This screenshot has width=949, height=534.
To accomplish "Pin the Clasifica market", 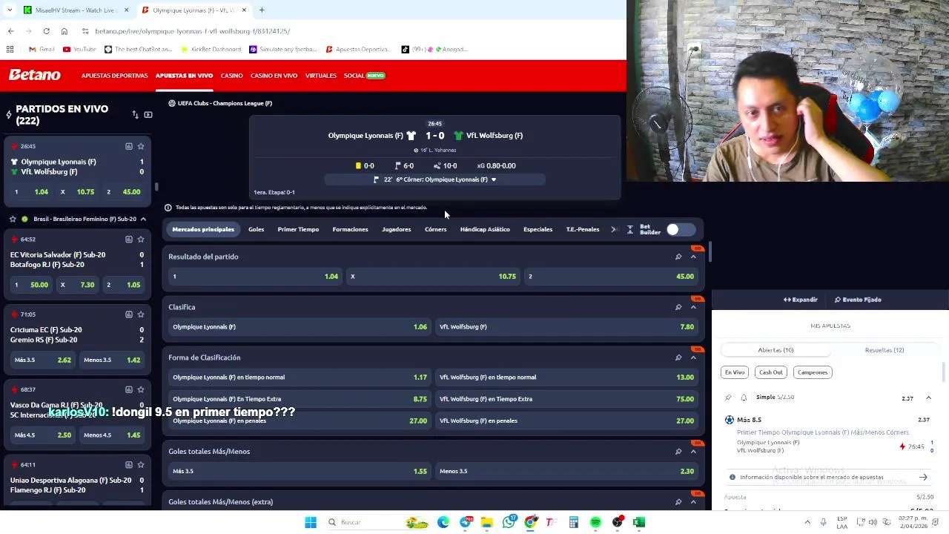I will click(678, 307).
